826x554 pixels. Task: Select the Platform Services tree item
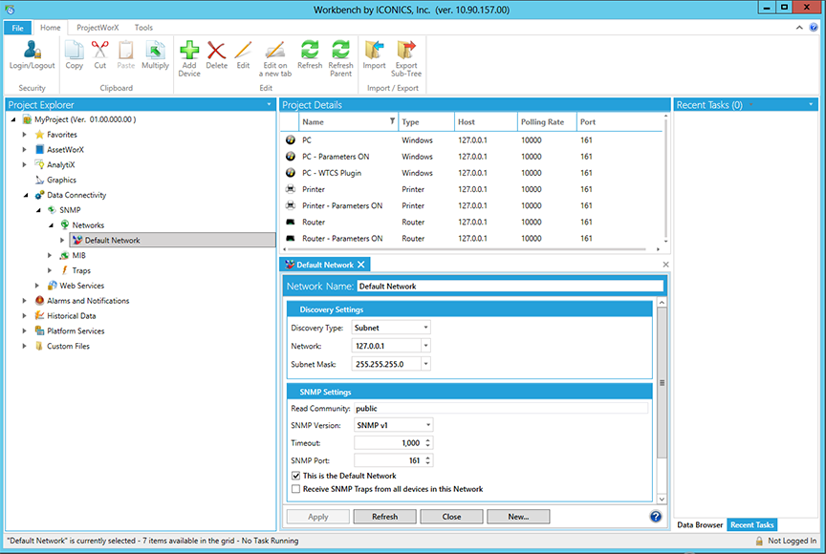point(76,331)
